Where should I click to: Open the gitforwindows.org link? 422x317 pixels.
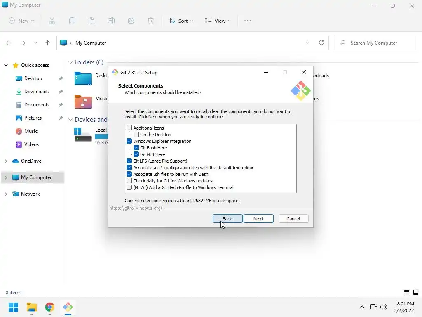pos(136,208)
